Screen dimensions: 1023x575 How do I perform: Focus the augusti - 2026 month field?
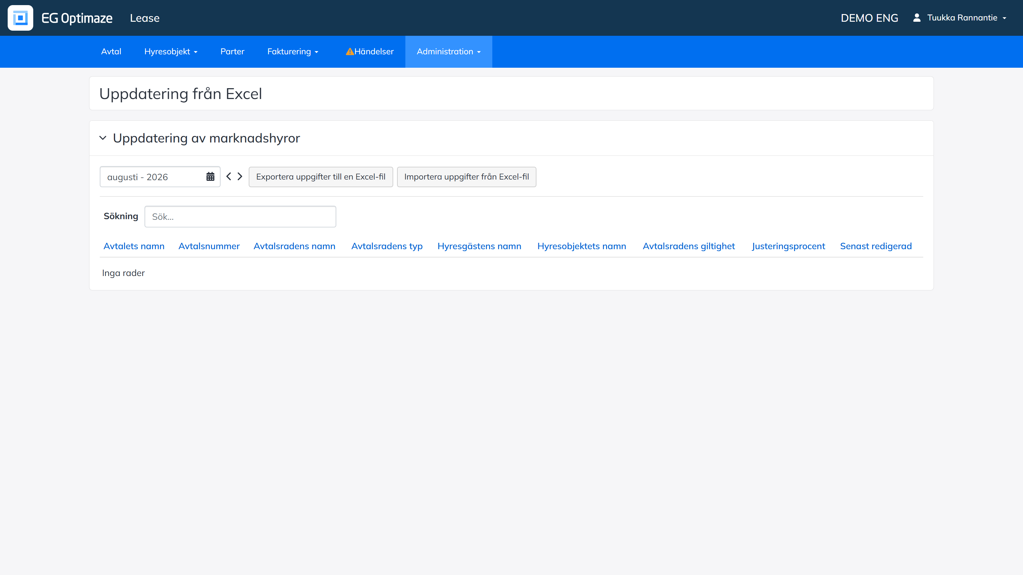[x=160, y=177]
